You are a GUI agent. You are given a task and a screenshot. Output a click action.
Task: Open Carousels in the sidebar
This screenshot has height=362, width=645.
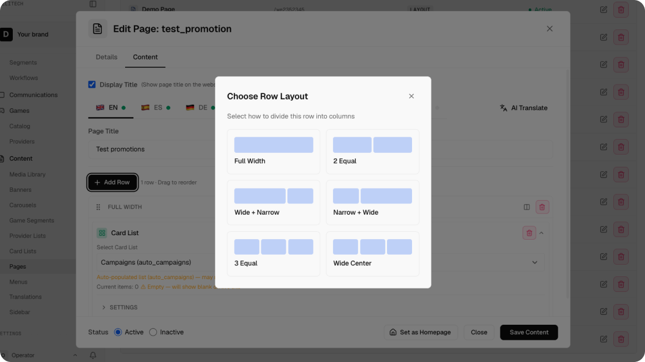click(23, 205)
